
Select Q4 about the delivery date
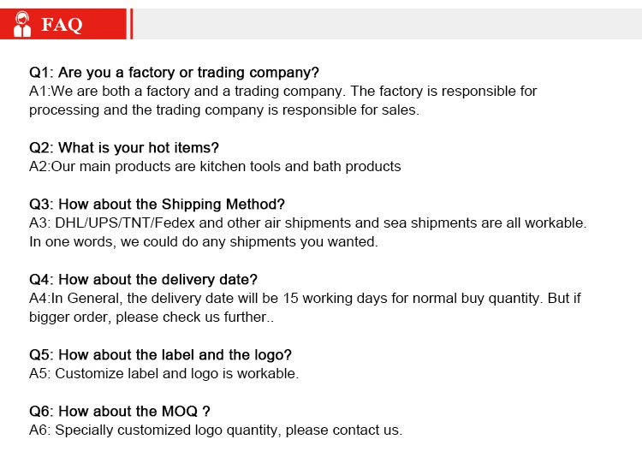click(143, 279)
